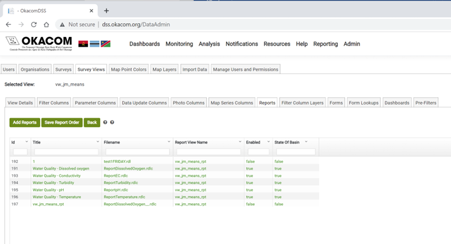
Task: Open the Filename column dropdown arrow
Action: click(x=169, y=142)
